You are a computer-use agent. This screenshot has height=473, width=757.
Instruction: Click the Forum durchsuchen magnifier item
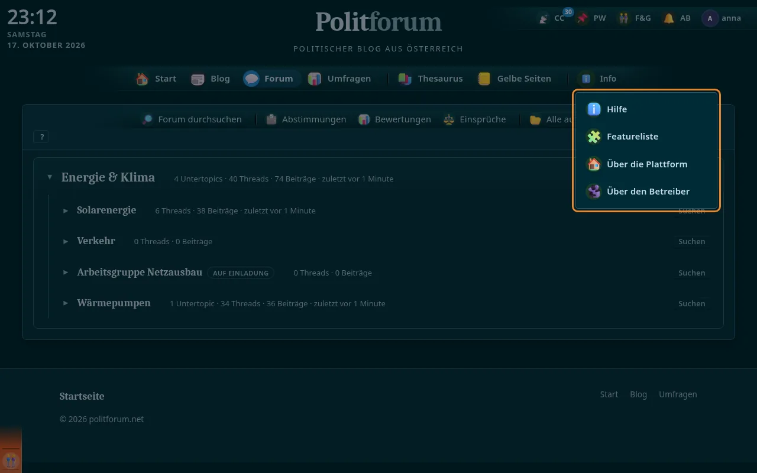point(192,119)
